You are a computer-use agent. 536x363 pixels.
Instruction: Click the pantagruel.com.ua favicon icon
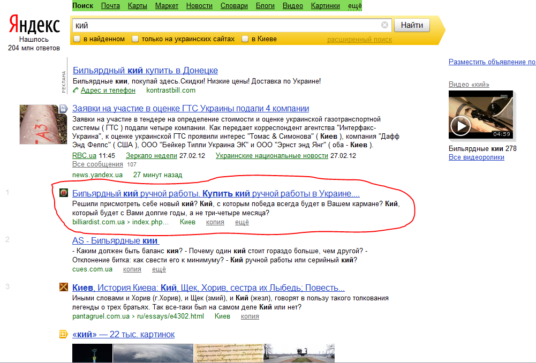(x=64, y=287)
